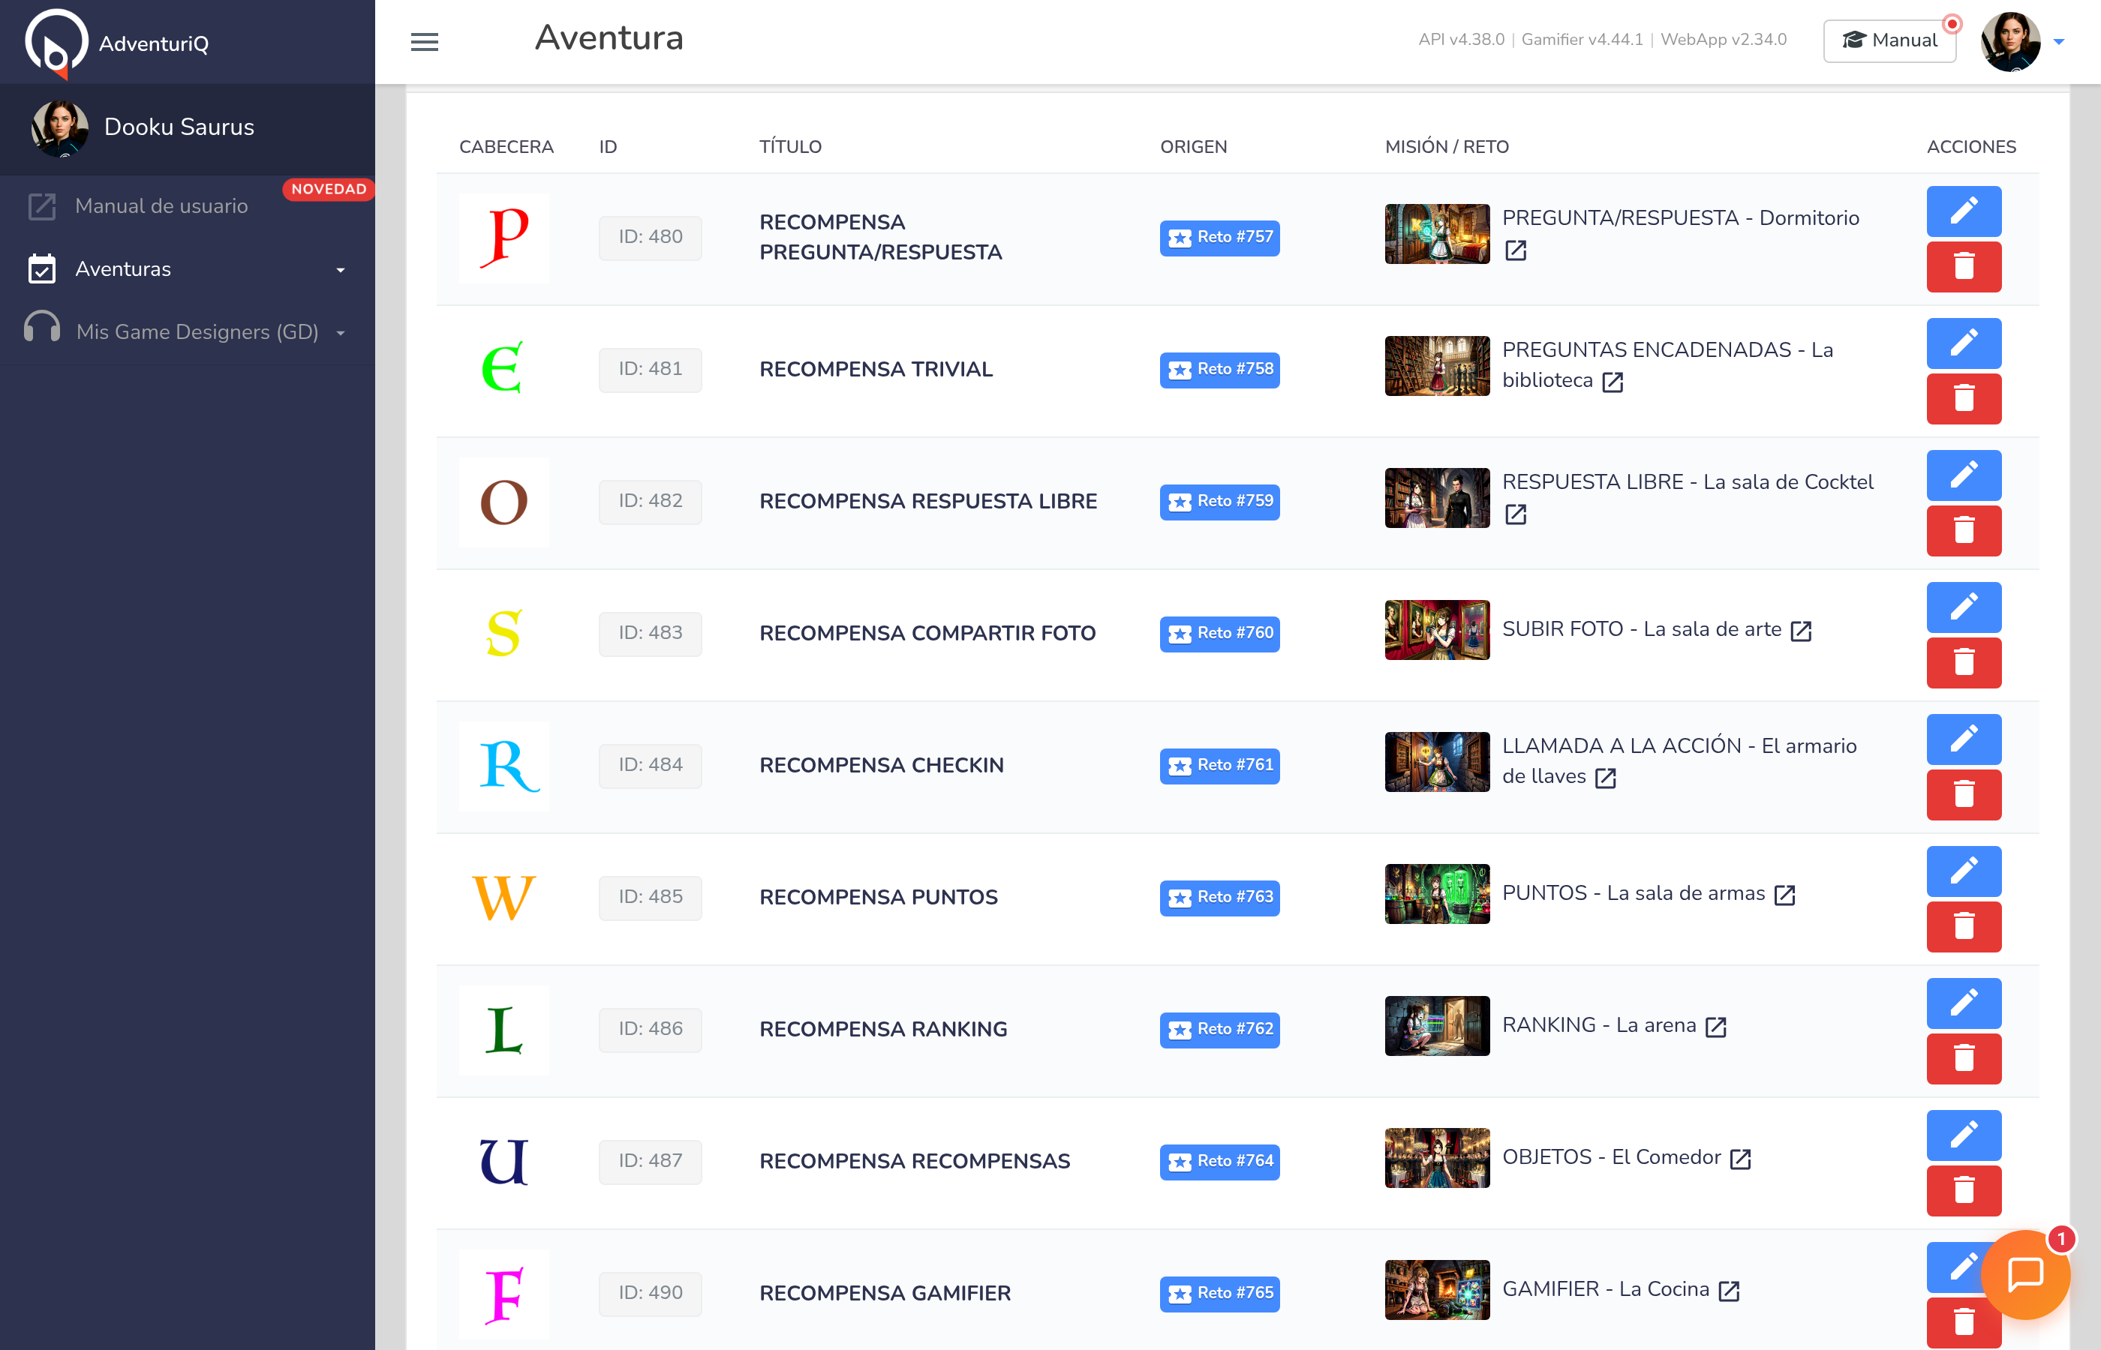Delete the RECOMPENSA PUNTOS row
2101x1350 pixels.
point(1964,926)
